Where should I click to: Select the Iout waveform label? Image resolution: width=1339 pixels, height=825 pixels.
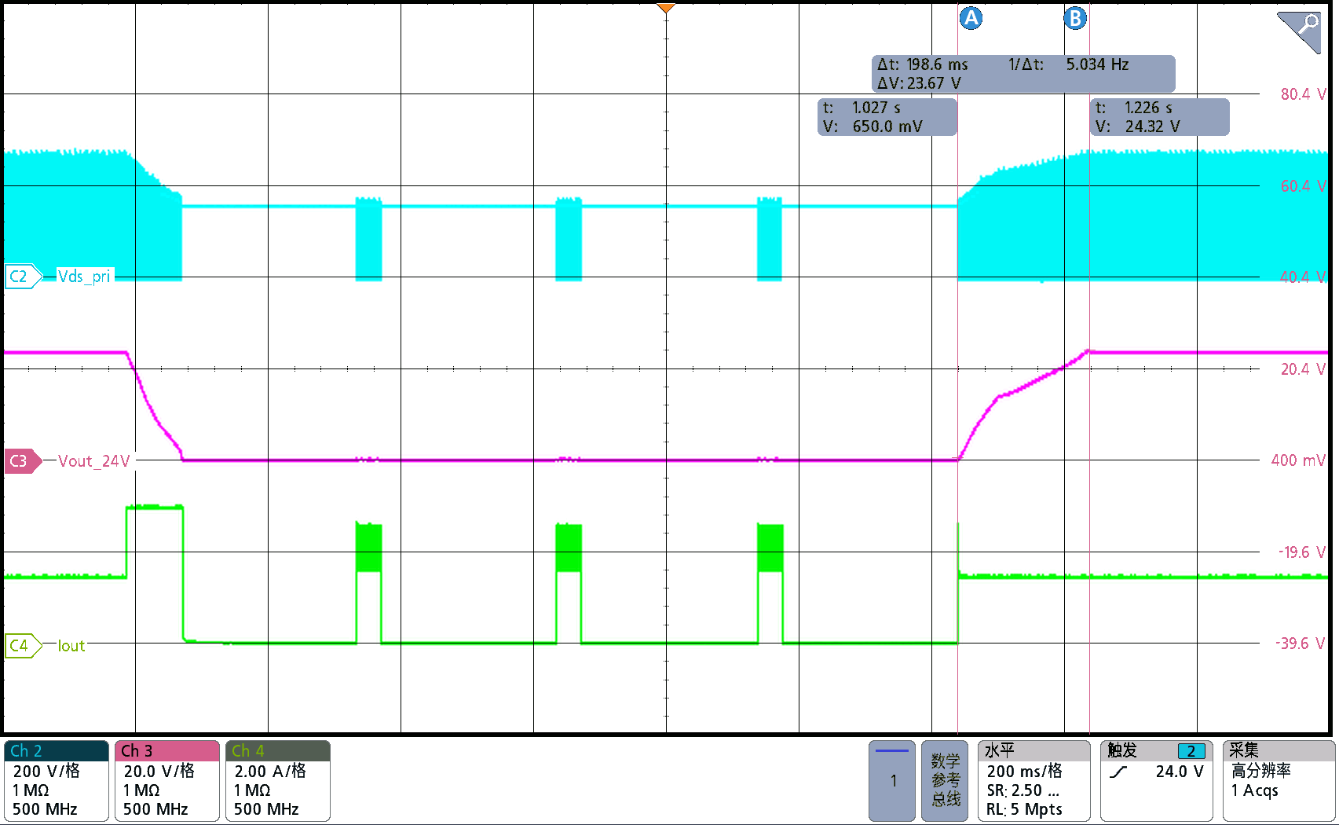coord(71,646)
